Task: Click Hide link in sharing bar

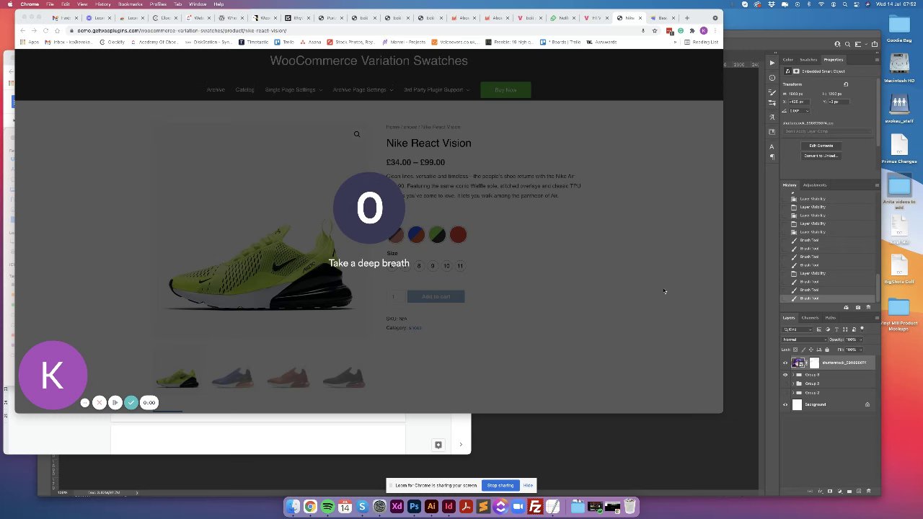Action: coord(528,485)
